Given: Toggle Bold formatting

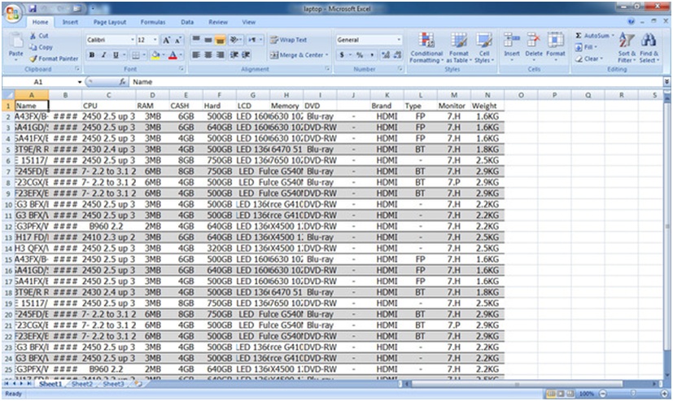Looking at the screenshot, I should click(91, 55).
